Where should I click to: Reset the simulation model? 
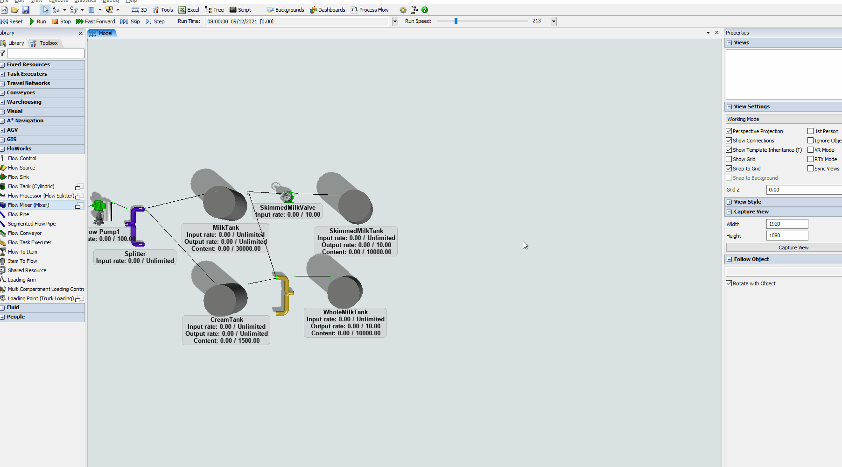tap(12, 21)
